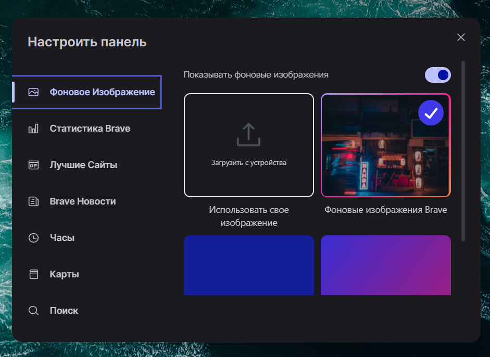Select the Brave backgrounds neon street thumbnail
The height and width of the screenshot is (357, 490).
(386, 145)
